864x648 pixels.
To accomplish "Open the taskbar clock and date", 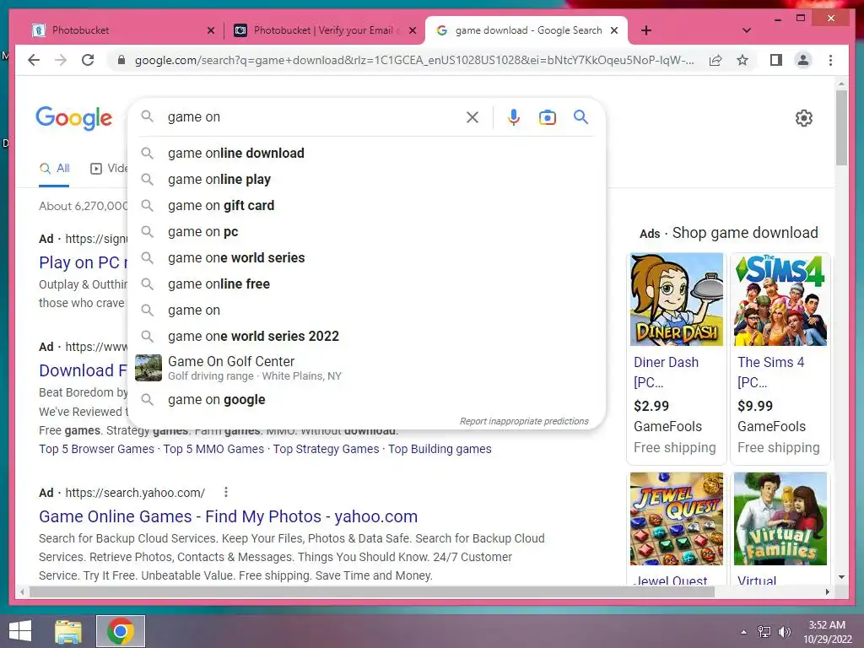I will (827, 632).
